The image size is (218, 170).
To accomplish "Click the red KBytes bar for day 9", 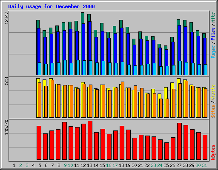I will coord(64,141).
